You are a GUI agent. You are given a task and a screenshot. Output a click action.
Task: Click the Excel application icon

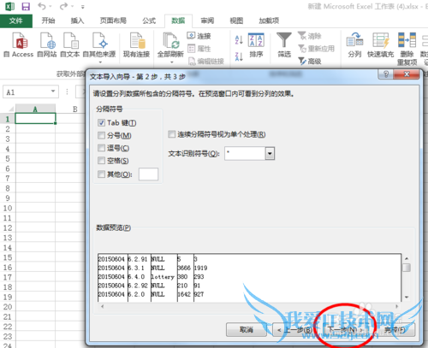10,6
